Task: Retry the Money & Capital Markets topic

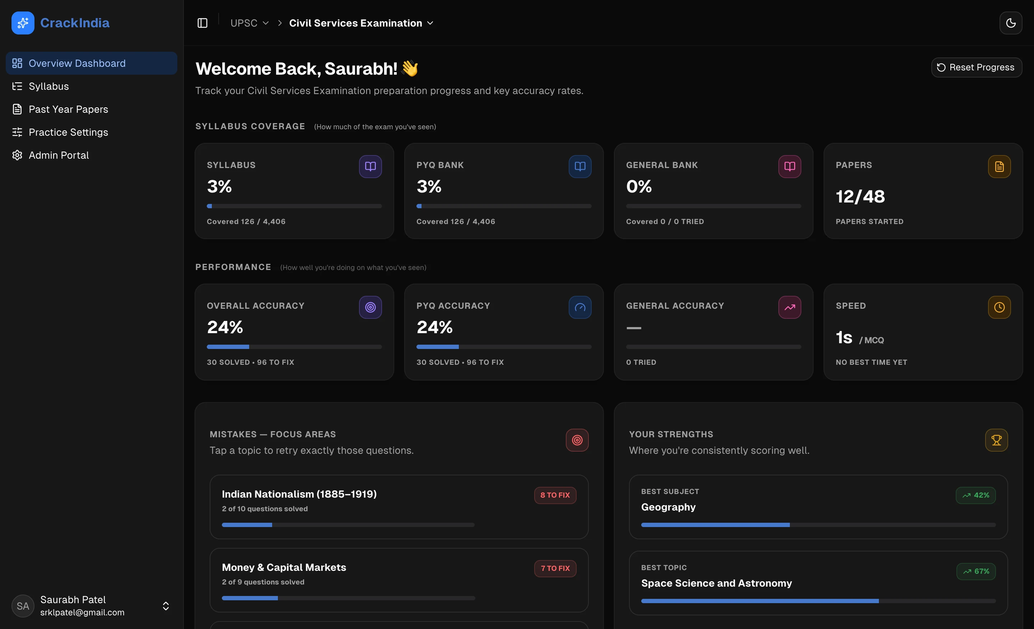Action: (399, 580)
